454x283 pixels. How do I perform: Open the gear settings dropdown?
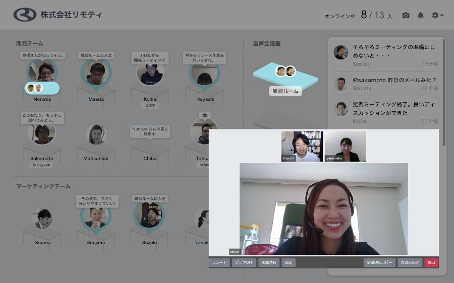pyautogui.click(x=437, y=16)
